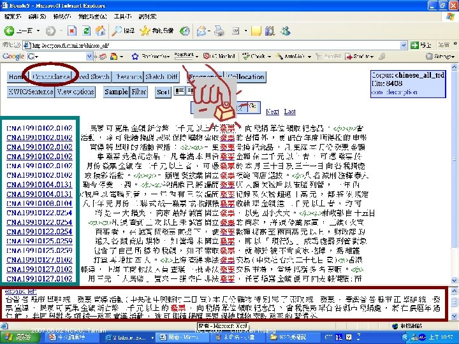Open the 我的最愛(A) Favorites menu
This screenshot has height=344, width=459.
click(x=92, y=17)
